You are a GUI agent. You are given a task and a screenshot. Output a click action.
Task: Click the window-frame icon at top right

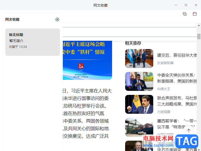[x=194, y=14]
